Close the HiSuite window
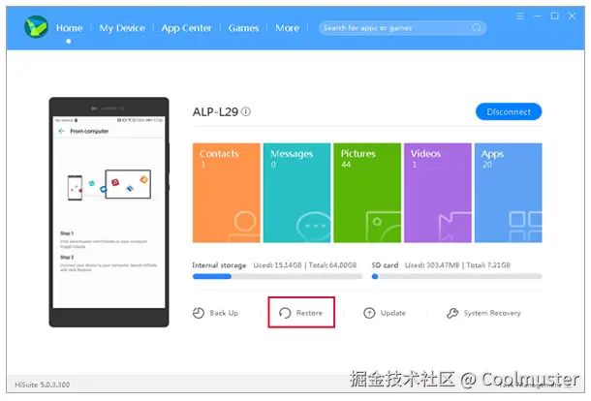591x401 pixels. point(573,15)
